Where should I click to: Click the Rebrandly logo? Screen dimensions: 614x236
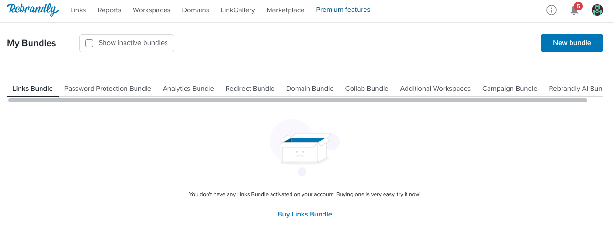click(x=33, y=10)
